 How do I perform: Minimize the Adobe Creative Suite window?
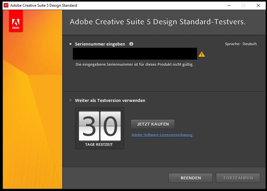[229, 5]
